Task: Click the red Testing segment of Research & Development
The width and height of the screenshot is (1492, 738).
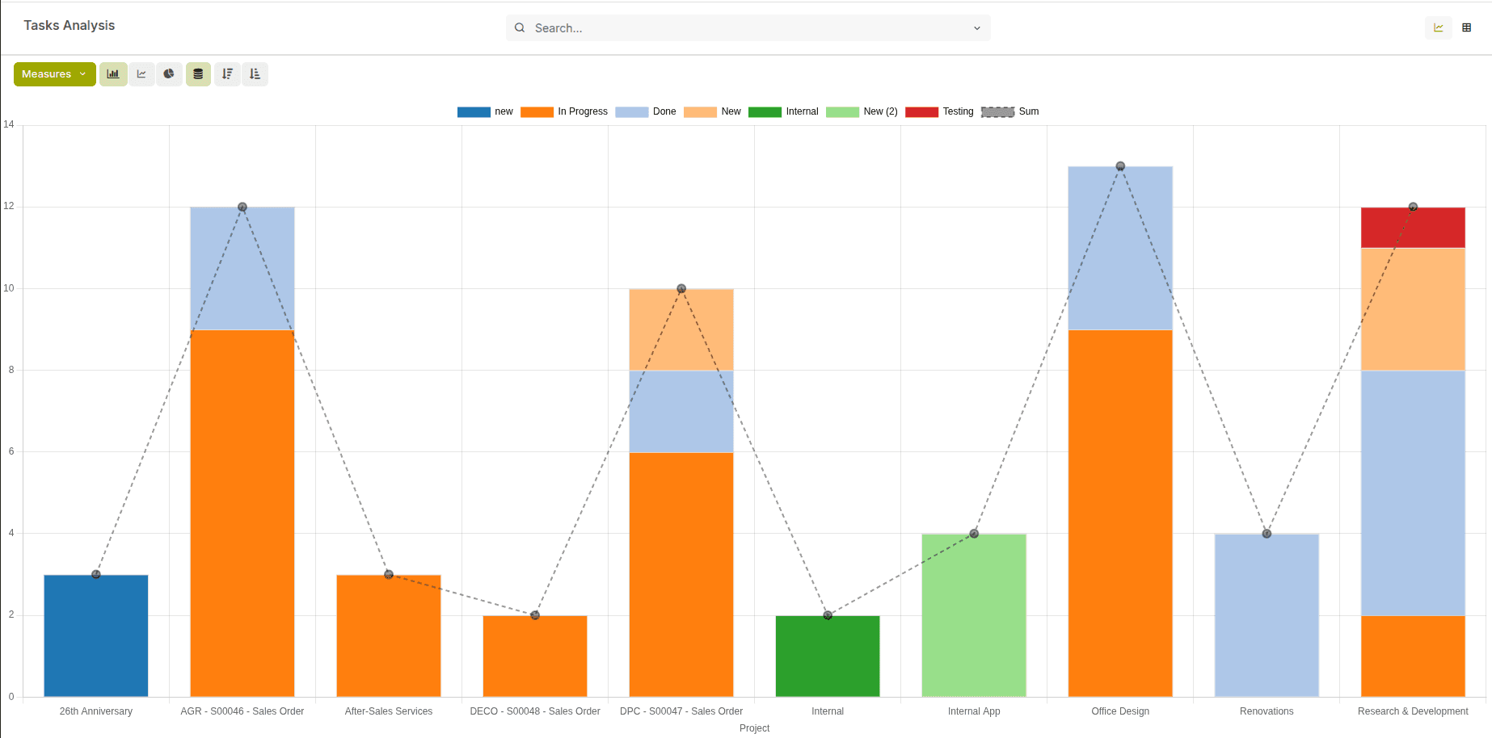Action: point(1413,227)
